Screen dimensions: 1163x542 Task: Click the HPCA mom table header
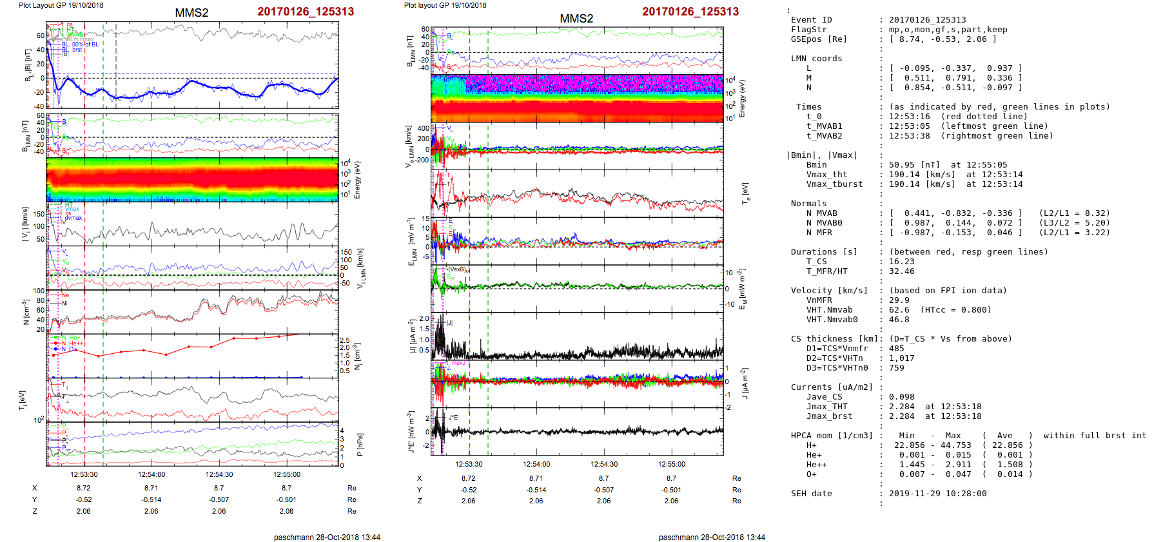click(831, 436)
